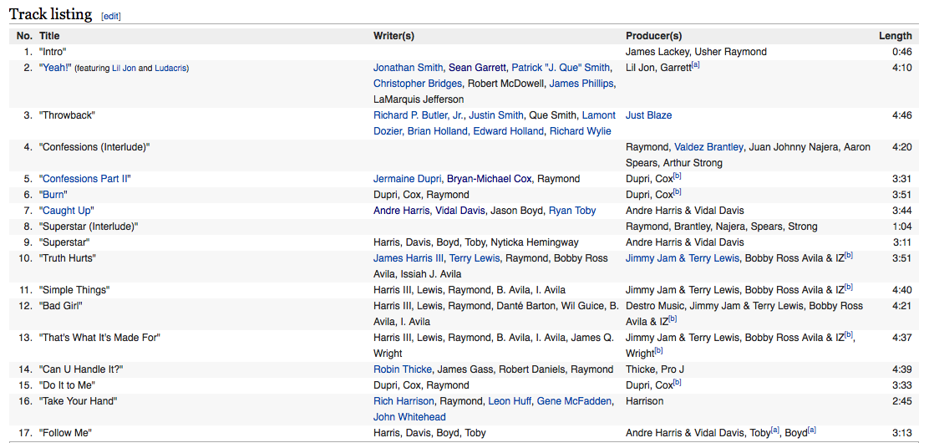Click the Sean Garrett writer link

coord(476,68)
